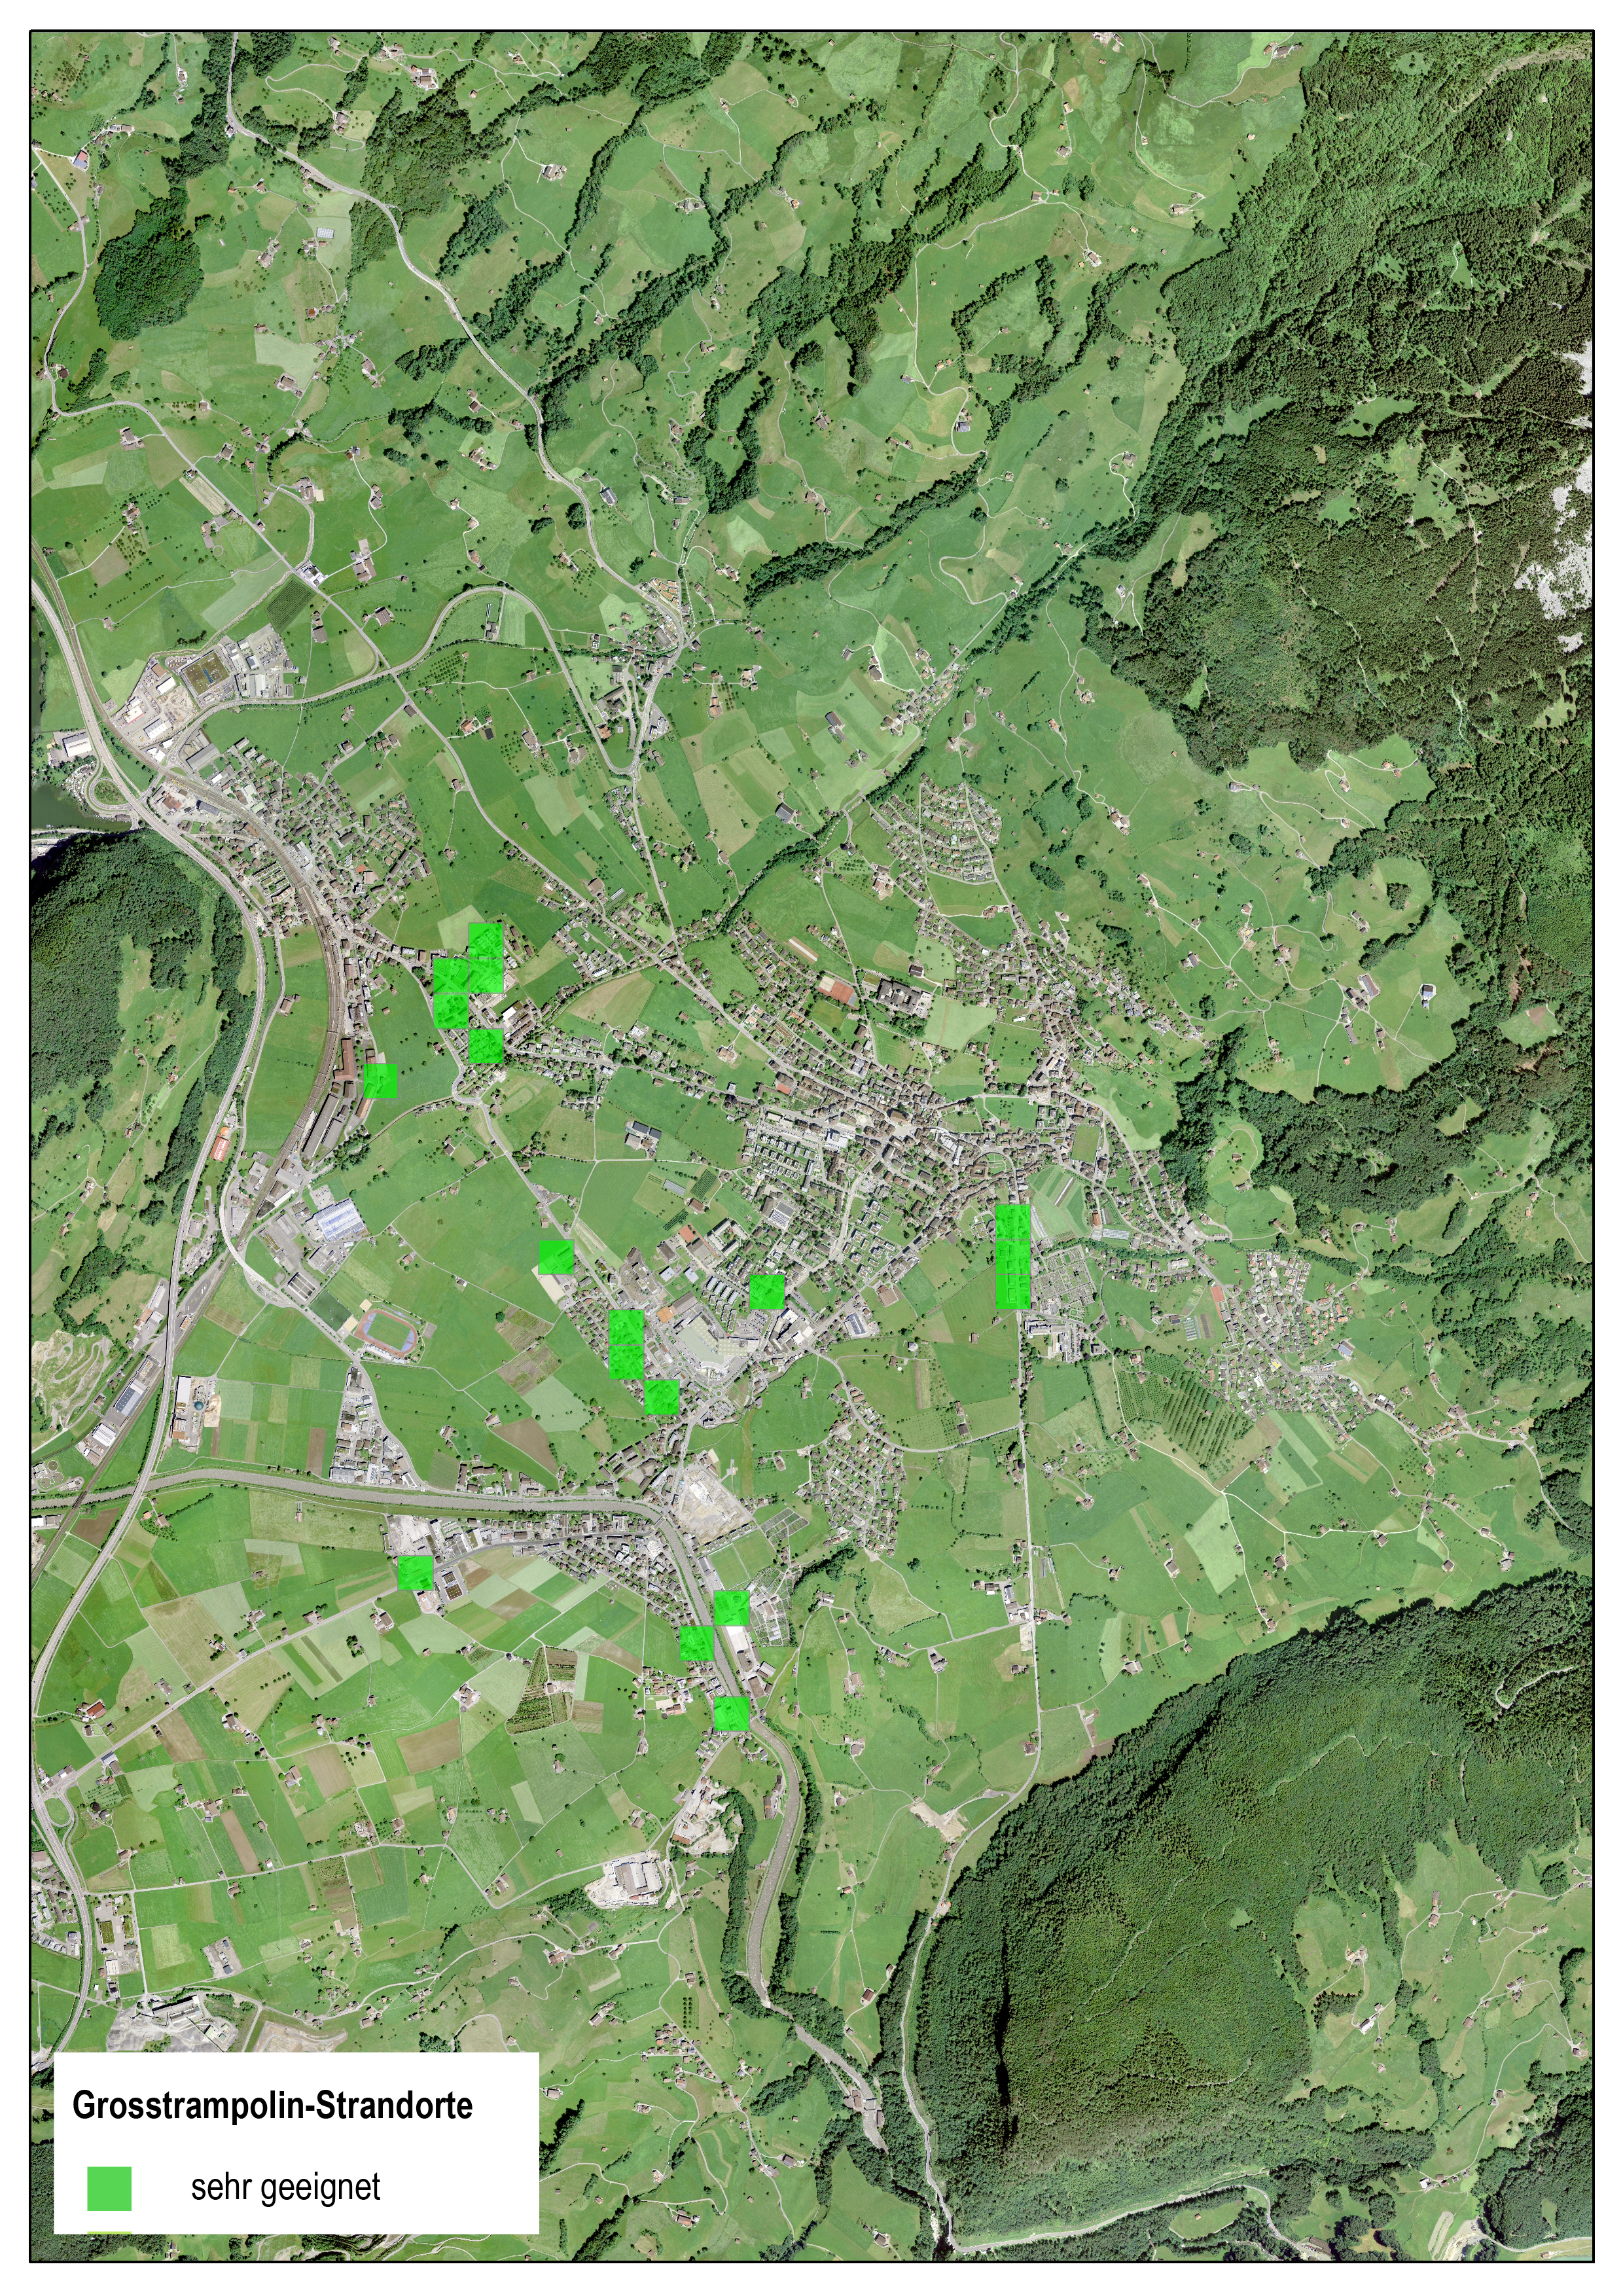Select the tall vertical strip of green squares
The height and width of the screenshot is (2296, 1623).
coord(1012,1256)
